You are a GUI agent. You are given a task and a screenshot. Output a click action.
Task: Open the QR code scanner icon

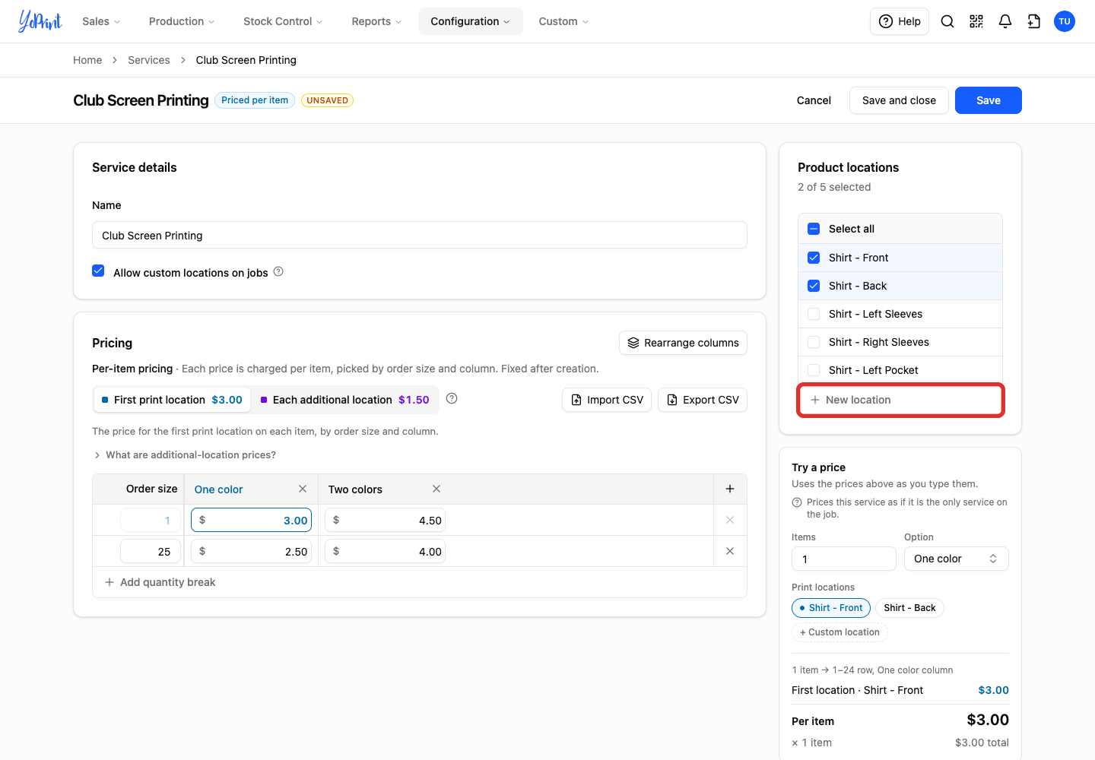(x=976, y=21)
